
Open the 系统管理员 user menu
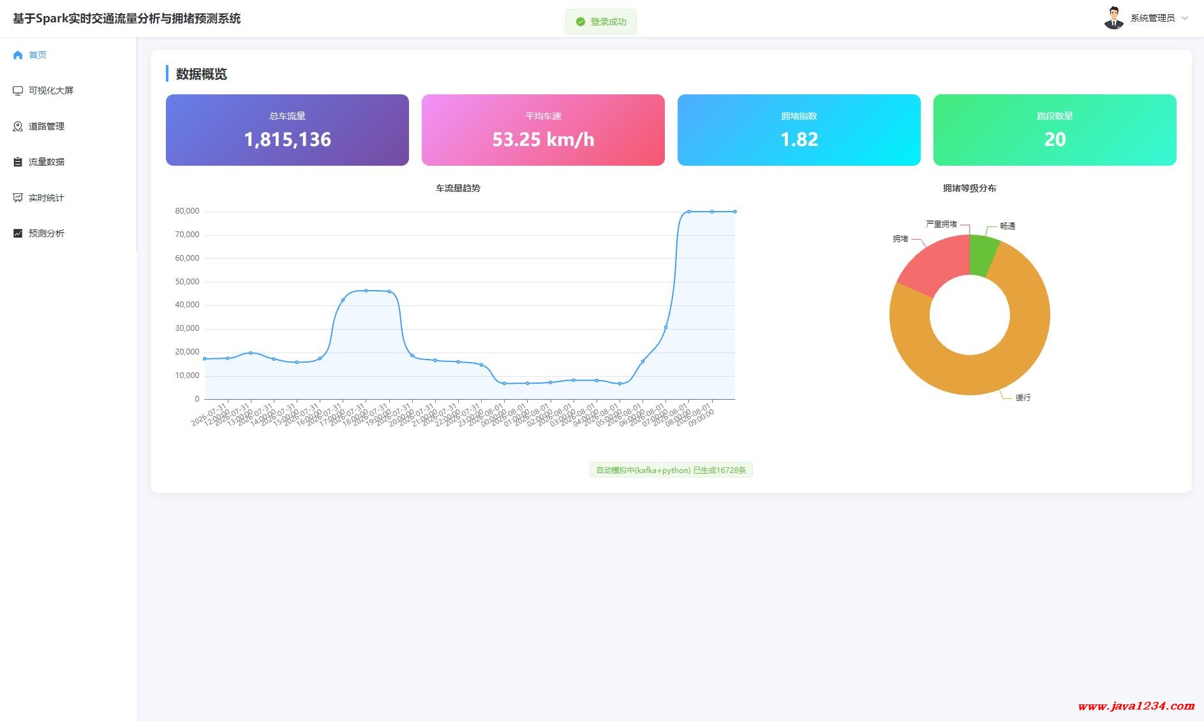[1147, 18]
